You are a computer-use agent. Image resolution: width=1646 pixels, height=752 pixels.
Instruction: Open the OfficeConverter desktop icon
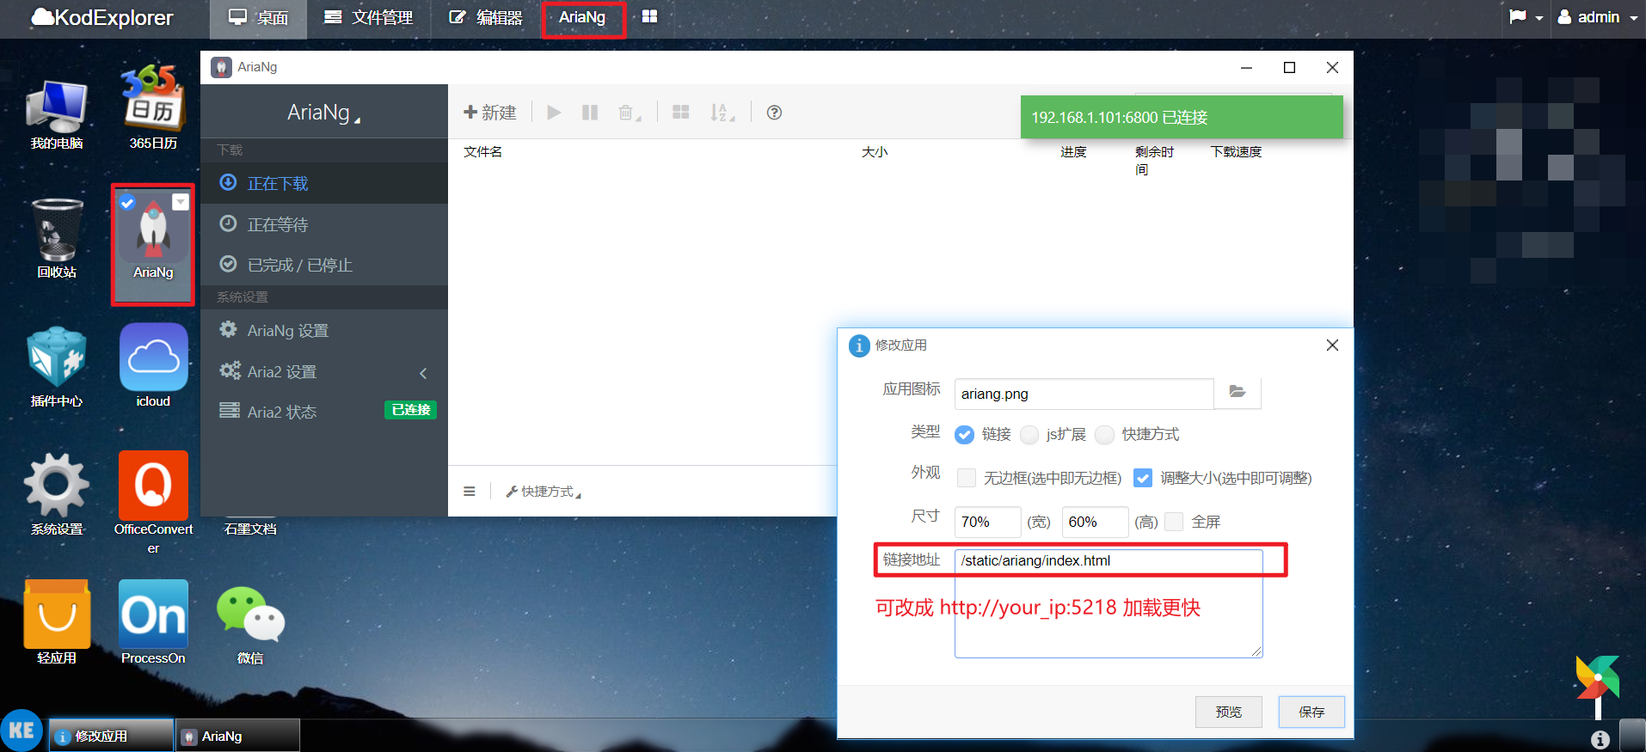153,504
